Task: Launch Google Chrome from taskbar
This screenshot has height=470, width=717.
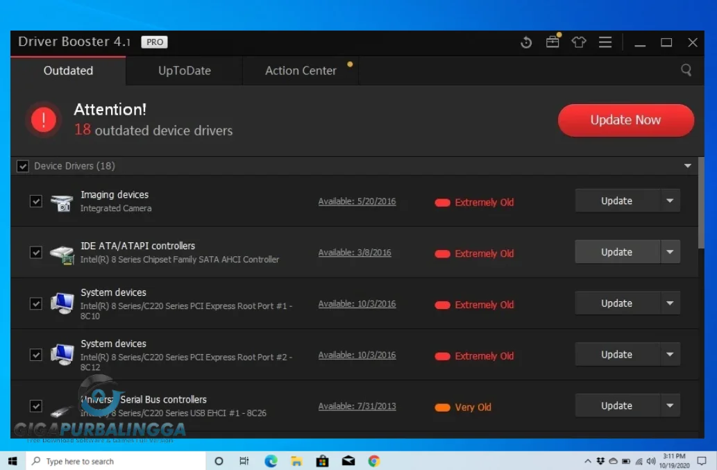Action: pos(374,461)
